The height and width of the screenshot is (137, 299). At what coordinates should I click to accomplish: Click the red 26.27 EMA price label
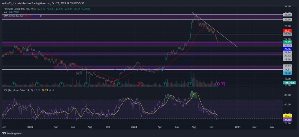(x=287, y=30)
